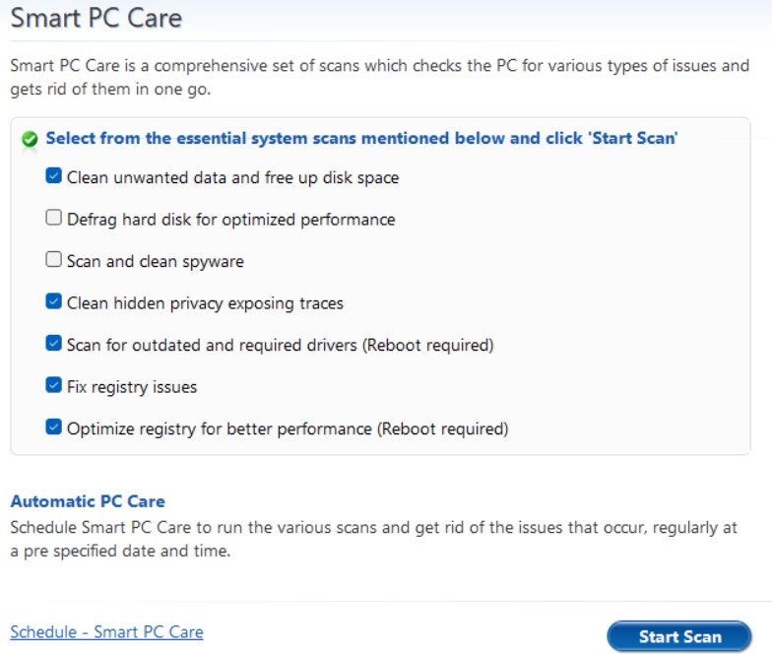The width and height of the screenshot is (772, 654).
Task: Click the Smart PC Care description paragraph
Action: click(379, 78)
